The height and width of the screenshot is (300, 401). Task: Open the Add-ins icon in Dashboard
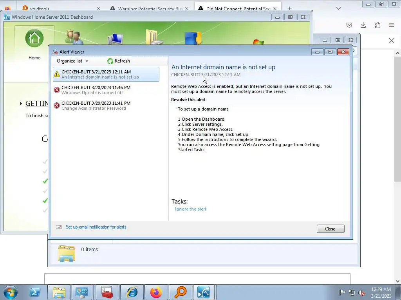pyautogui.click(x=193, y=38)
